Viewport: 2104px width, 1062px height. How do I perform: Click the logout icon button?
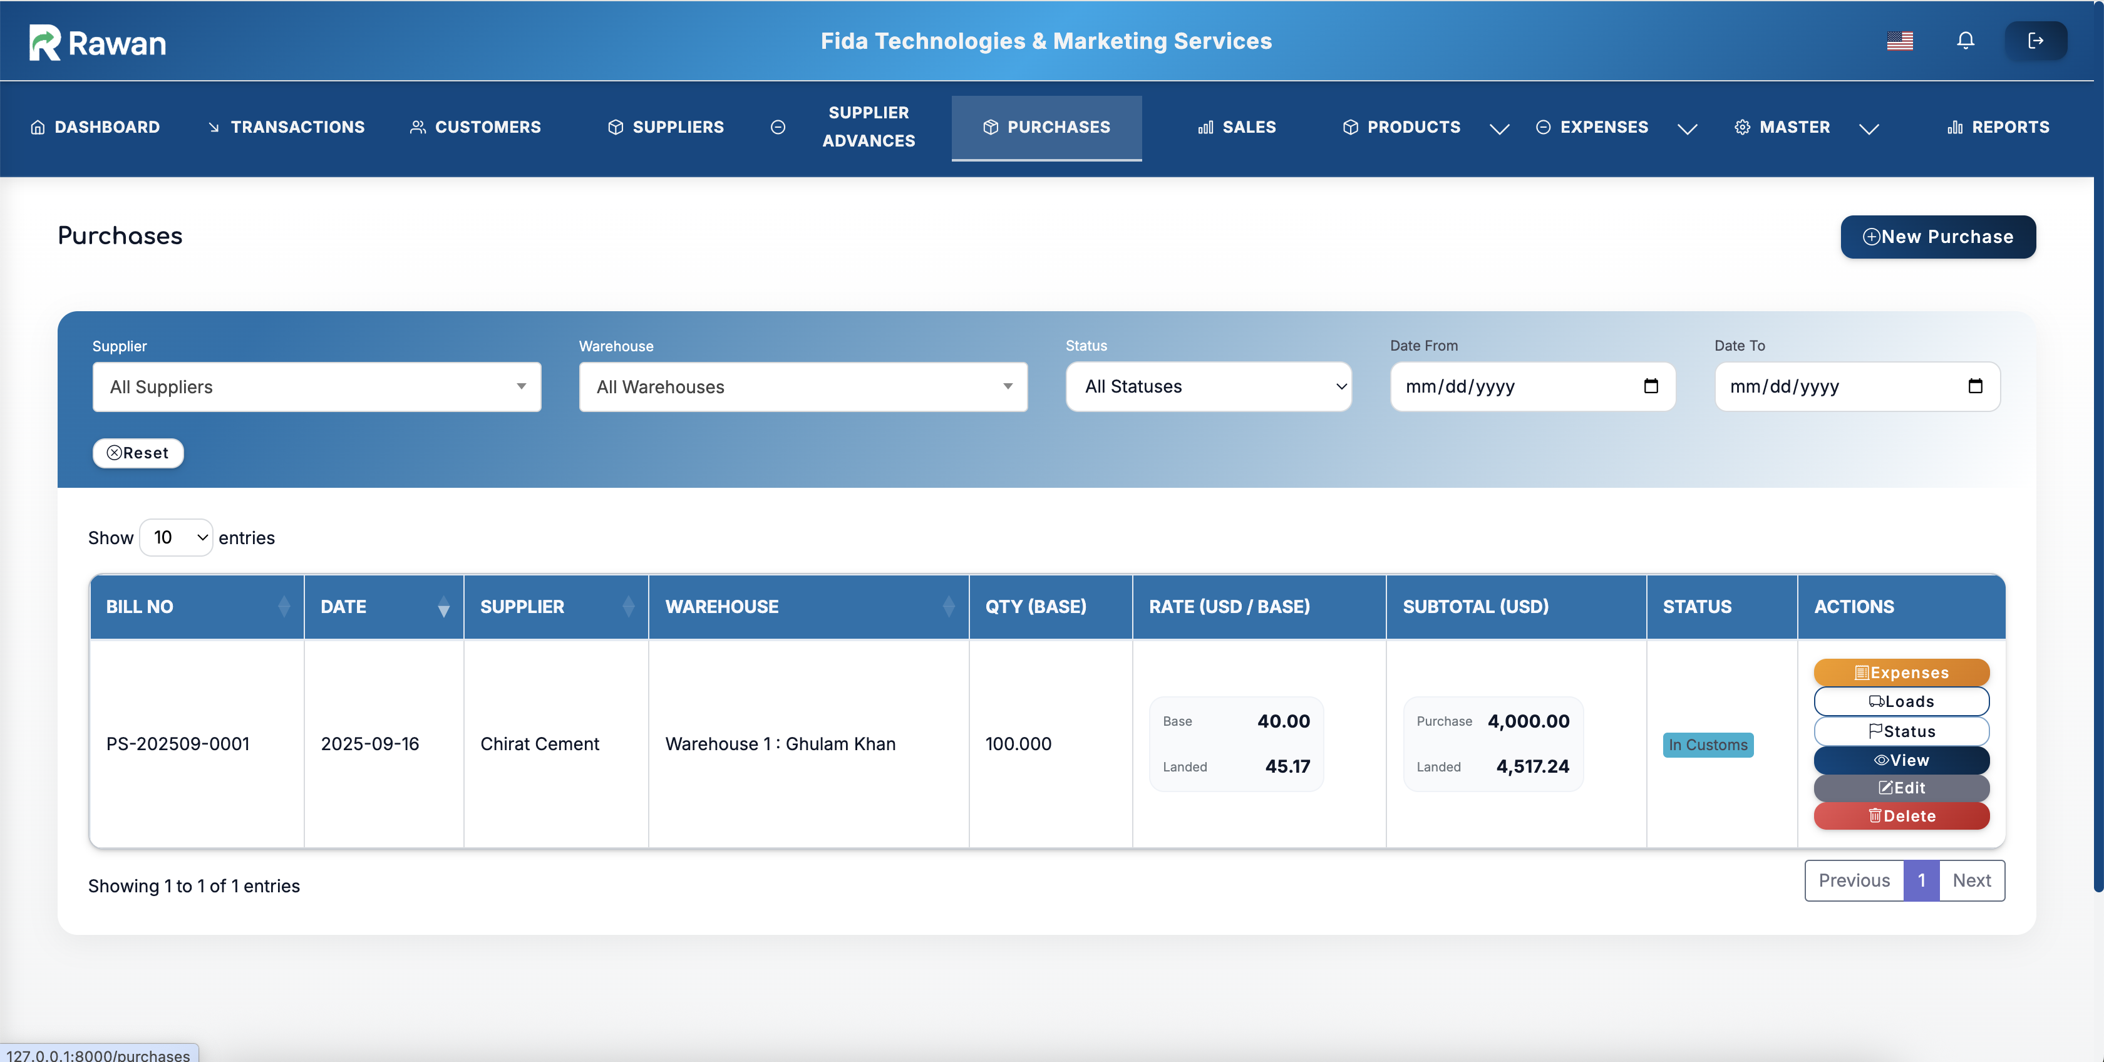point(2035,41)
